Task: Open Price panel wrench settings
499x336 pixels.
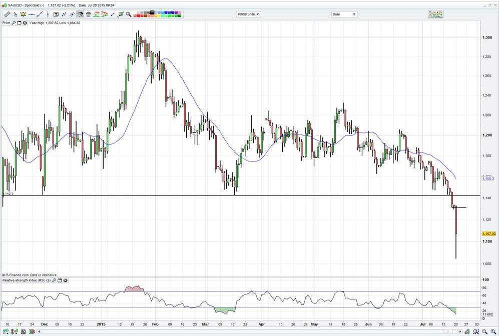Action: pyautogui.click(x=14, y=23)
